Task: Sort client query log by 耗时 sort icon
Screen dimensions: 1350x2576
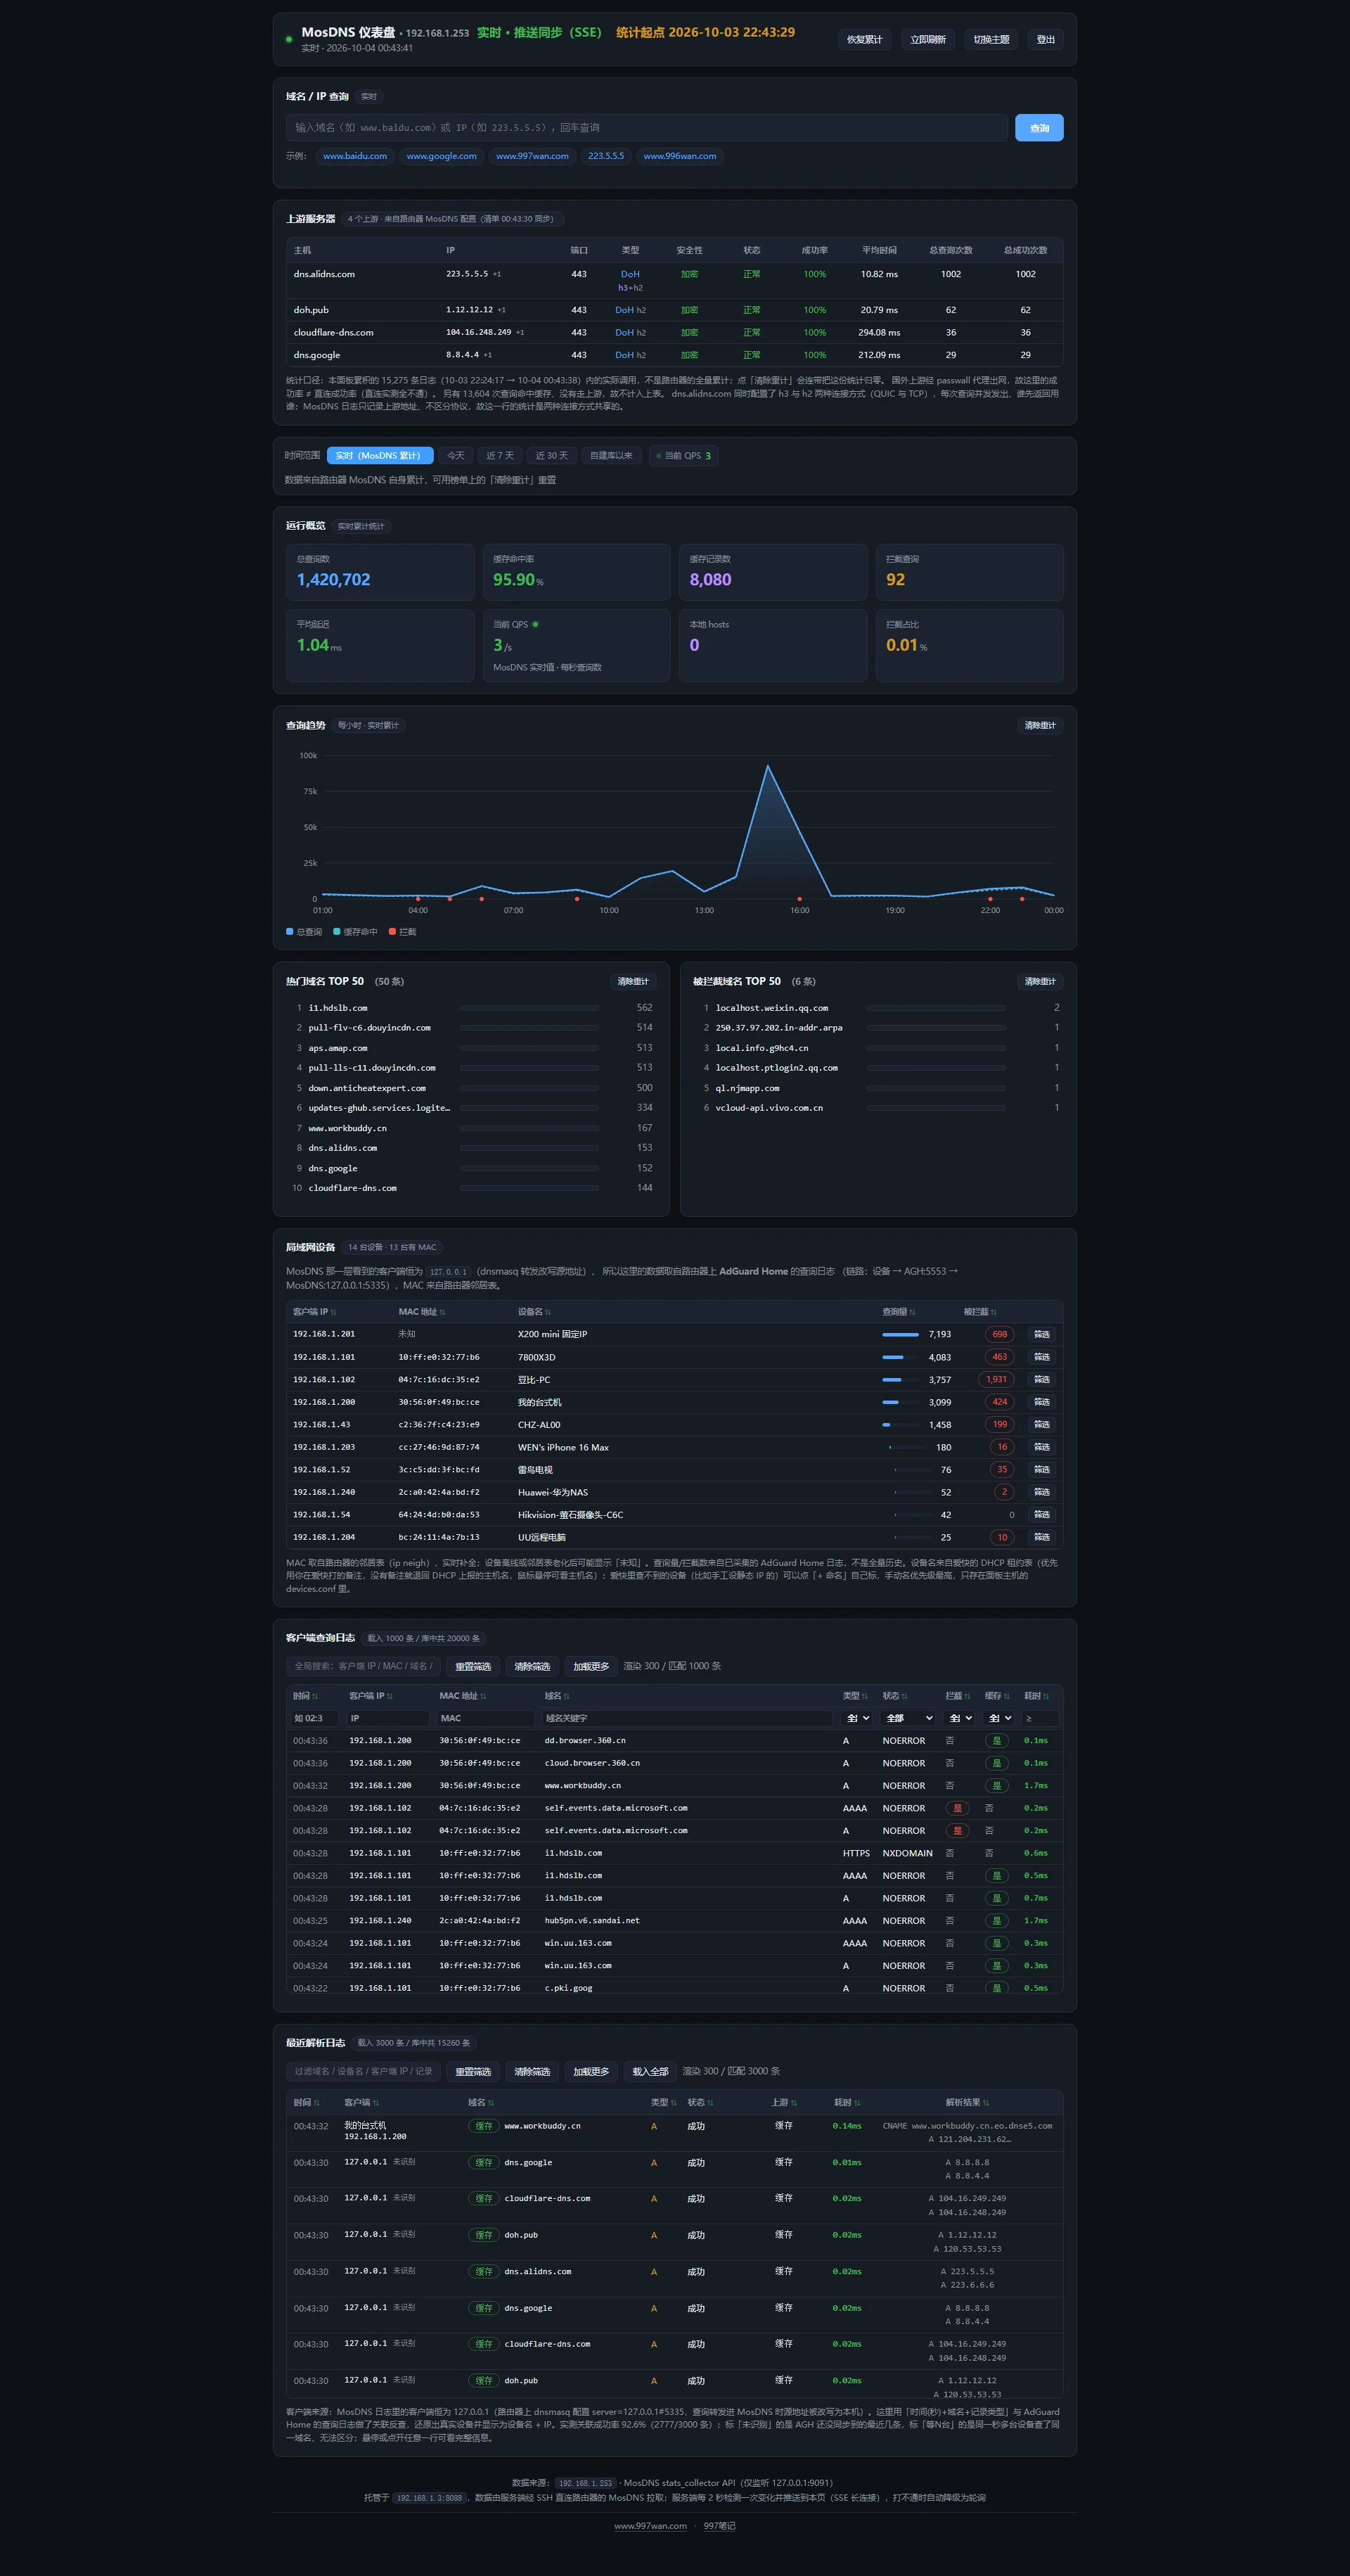Action: coord(1046,1696)
